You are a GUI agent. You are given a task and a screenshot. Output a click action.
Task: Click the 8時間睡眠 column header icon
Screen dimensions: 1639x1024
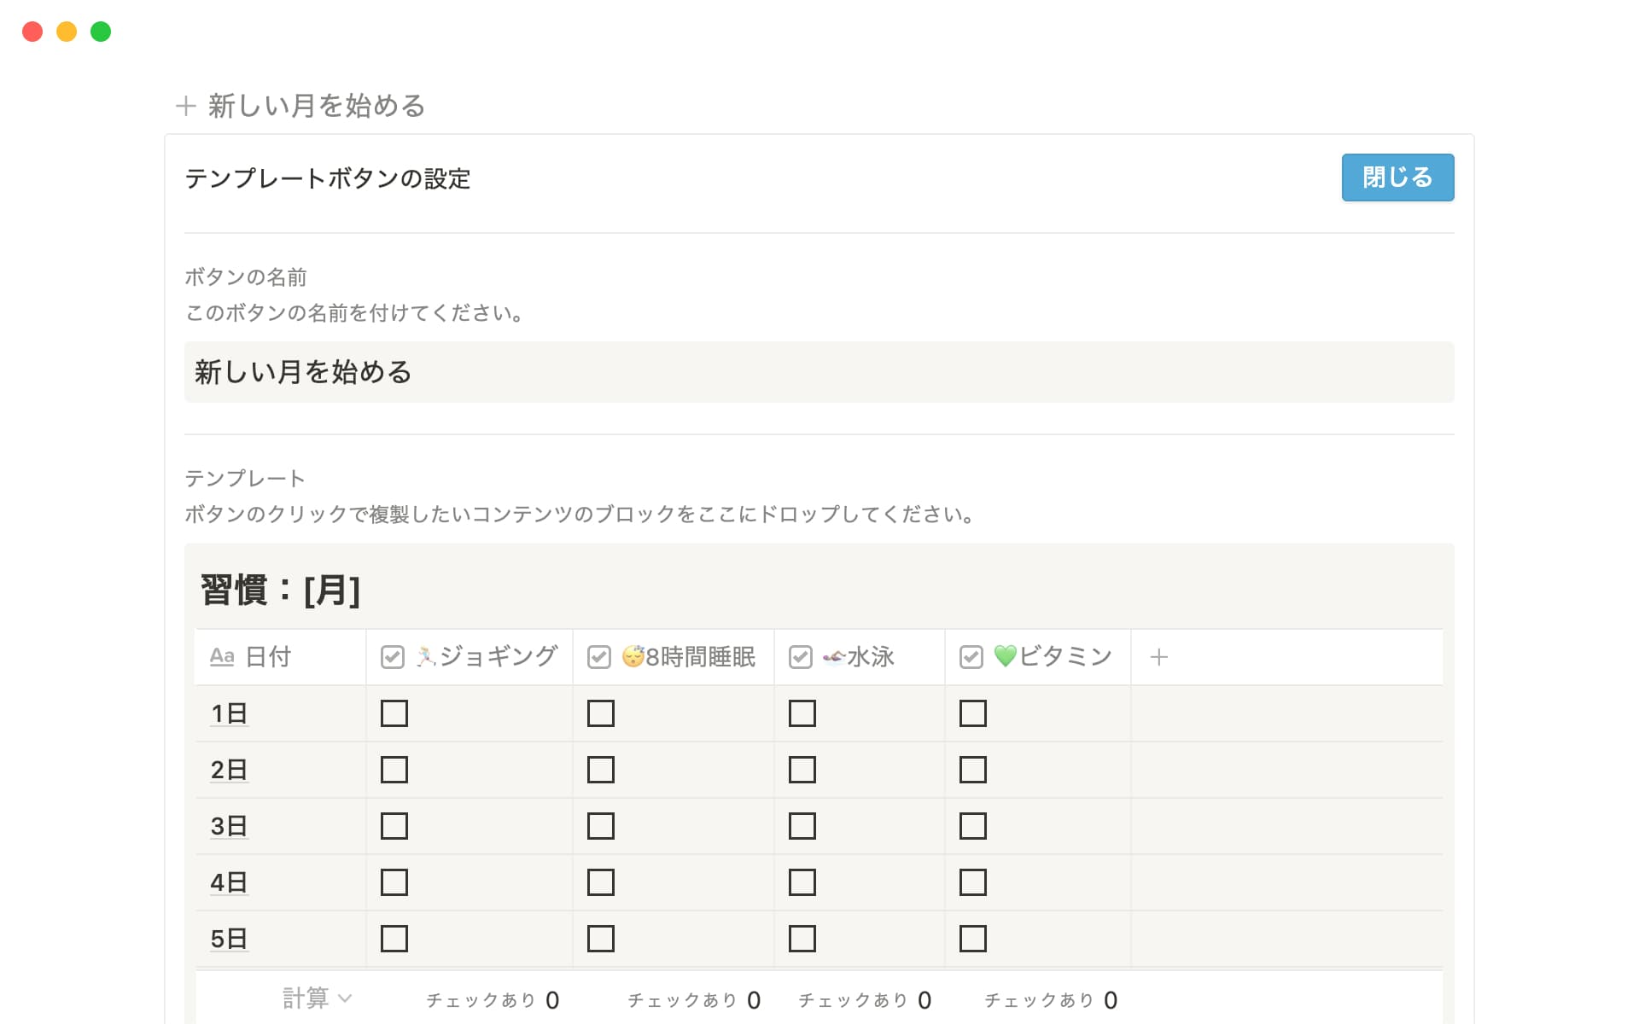pyautogui.click(x=599, y=657)
